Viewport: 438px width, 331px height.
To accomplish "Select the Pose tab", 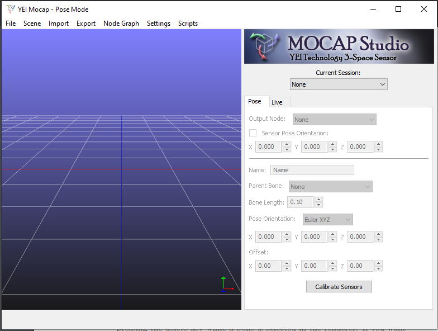I will pos(255,102).
